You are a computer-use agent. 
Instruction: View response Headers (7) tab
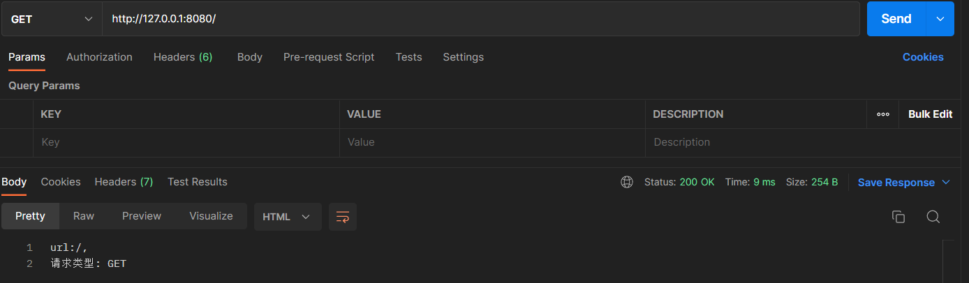[124, 182]
